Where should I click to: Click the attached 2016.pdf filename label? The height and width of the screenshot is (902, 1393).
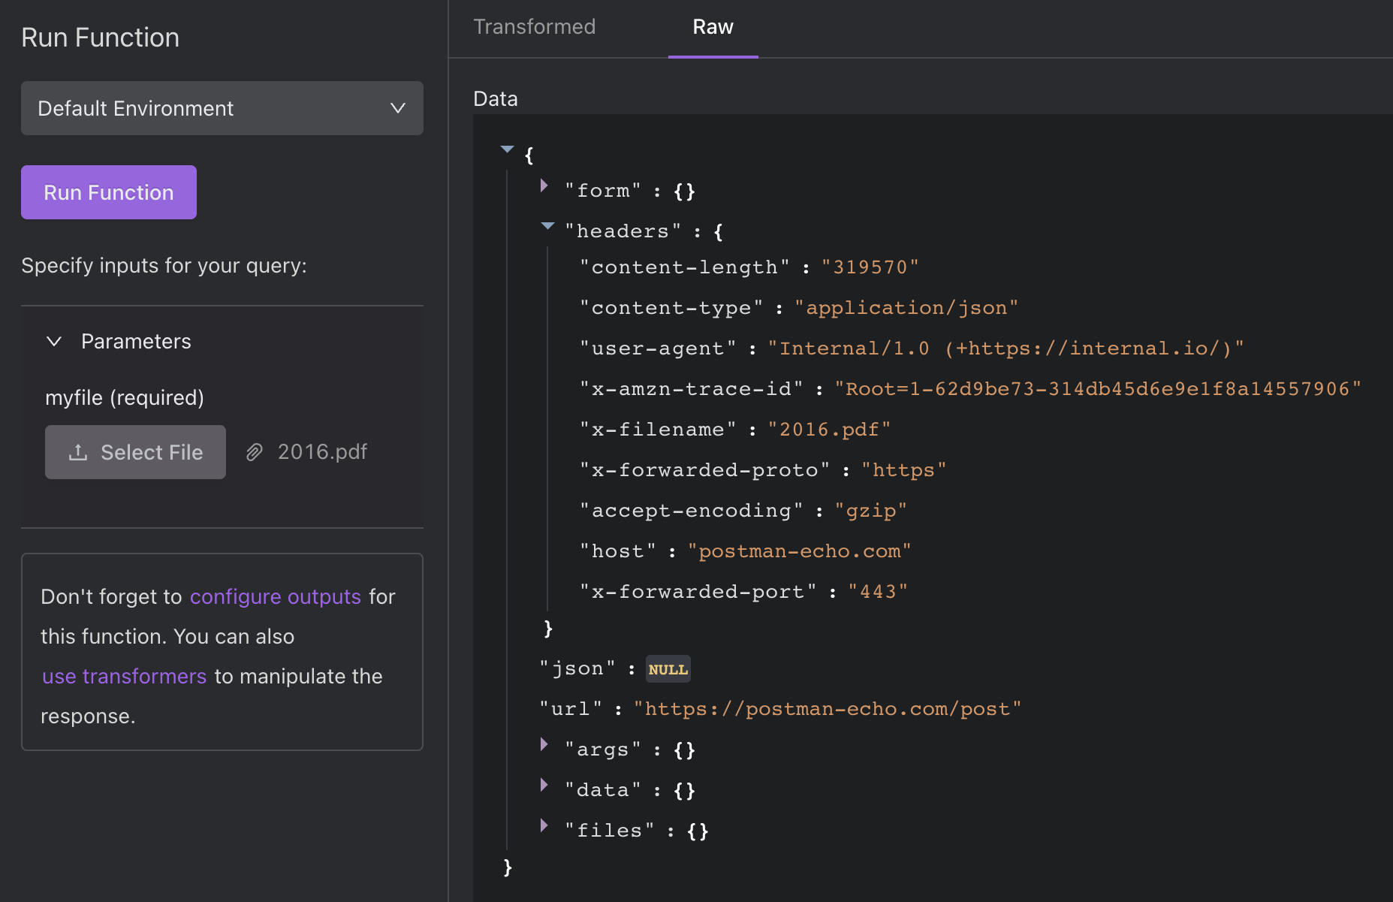coord(322,452)
